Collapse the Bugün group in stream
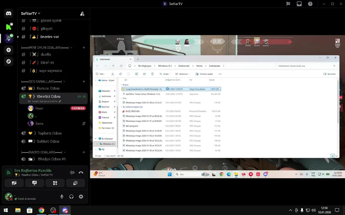The height and width of the screenshot is (215, 345). pos(121,85)
